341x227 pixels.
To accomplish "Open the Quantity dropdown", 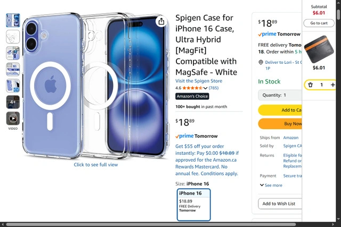I will (x=280, y=95).
